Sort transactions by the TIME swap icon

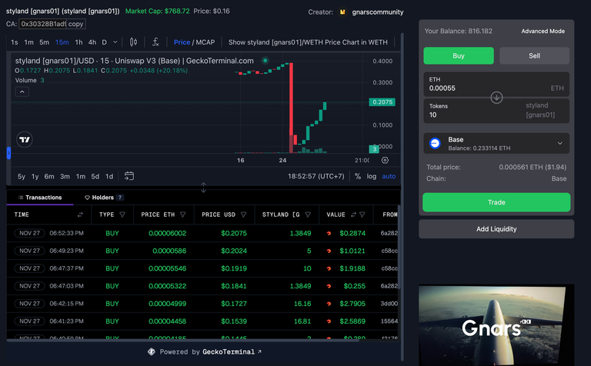[80, 215]
